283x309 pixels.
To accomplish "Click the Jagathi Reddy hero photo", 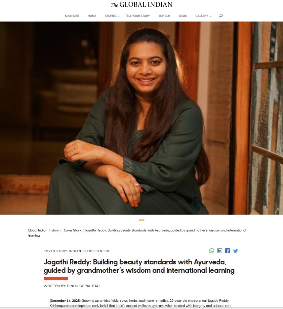I will [x=141, y=118].
